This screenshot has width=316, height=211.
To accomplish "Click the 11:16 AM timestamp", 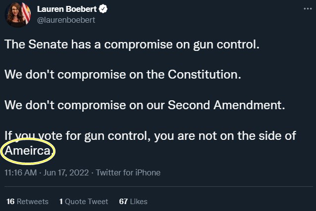I will pyautogui.click(x=21, y=172).
